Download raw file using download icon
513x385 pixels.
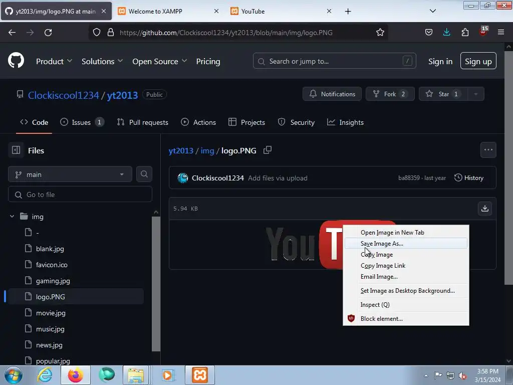click(x=485, y=209)
